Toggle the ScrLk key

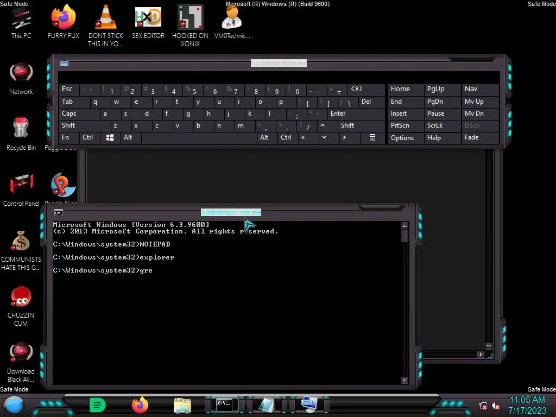442,125
